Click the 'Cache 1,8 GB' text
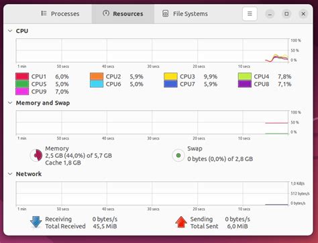This screenshot has width=318, height=243. [63, 162]
